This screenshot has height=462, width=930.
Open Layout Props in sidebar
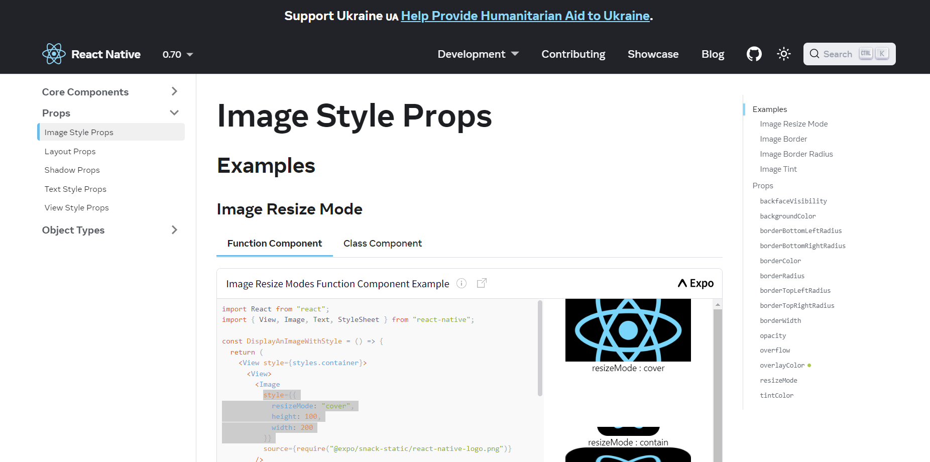(70, 151)
